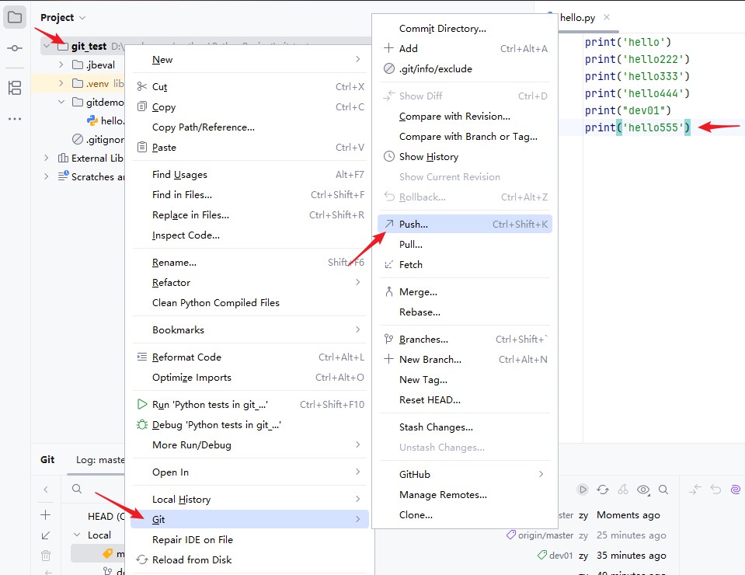
Task: Click the show diff icon in Git log toolbar
Action: (695, 490)
